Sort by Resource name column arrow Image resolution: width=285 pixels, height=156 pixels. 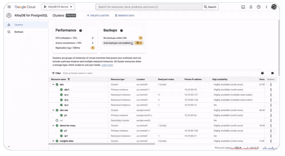tap(69, 79)
